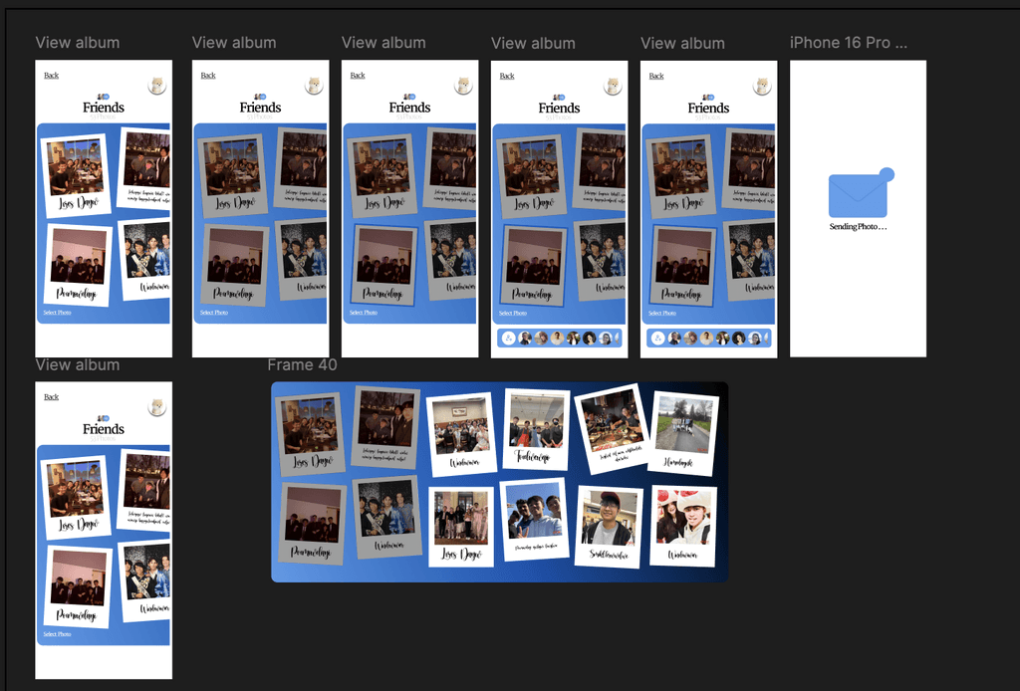Click add-friend icon in frame beside iPhone 16 Pro
The image size is (1020, 691).
click(x=657, y=338)
